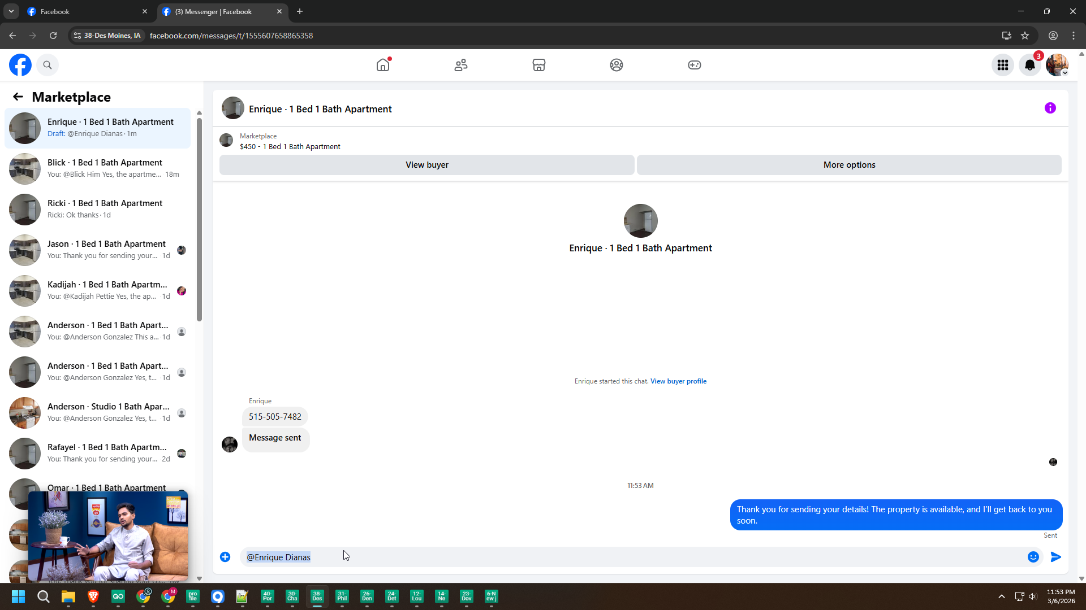Click the View buyer button

426,165
